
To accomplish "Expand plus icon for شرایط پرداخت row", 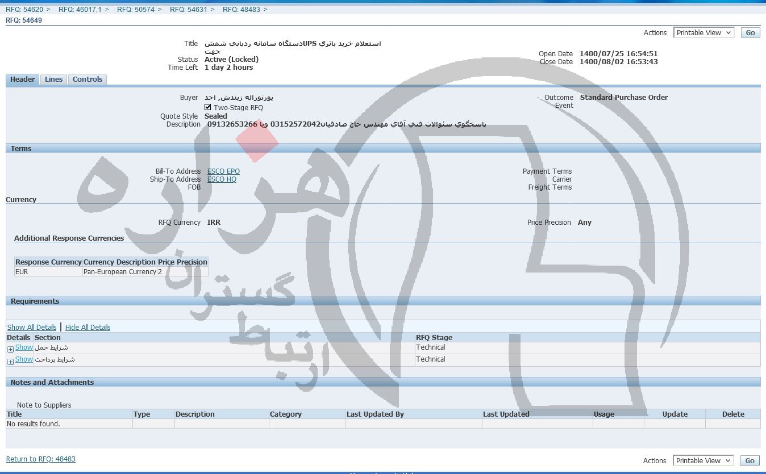I will click(10, 362).
